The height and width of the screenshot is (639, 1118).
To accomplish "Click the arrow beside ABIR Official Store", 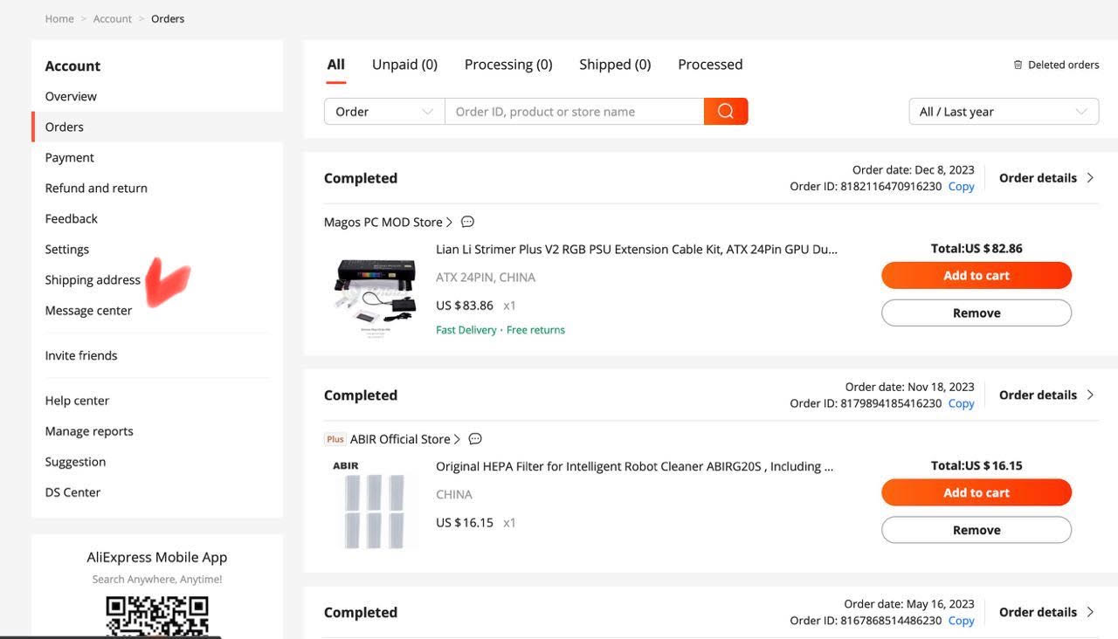I will pyautogui.click(x=458, y=439).
